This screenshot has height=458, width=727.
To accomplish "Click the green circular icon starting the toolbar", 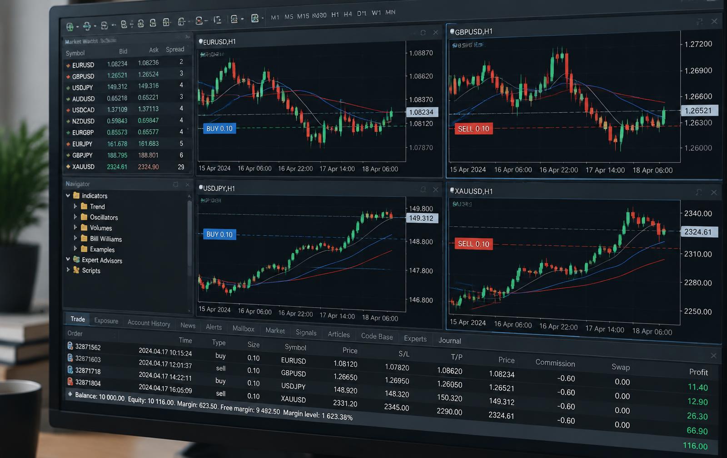I will pyautogui.click(x=70, y=26).
